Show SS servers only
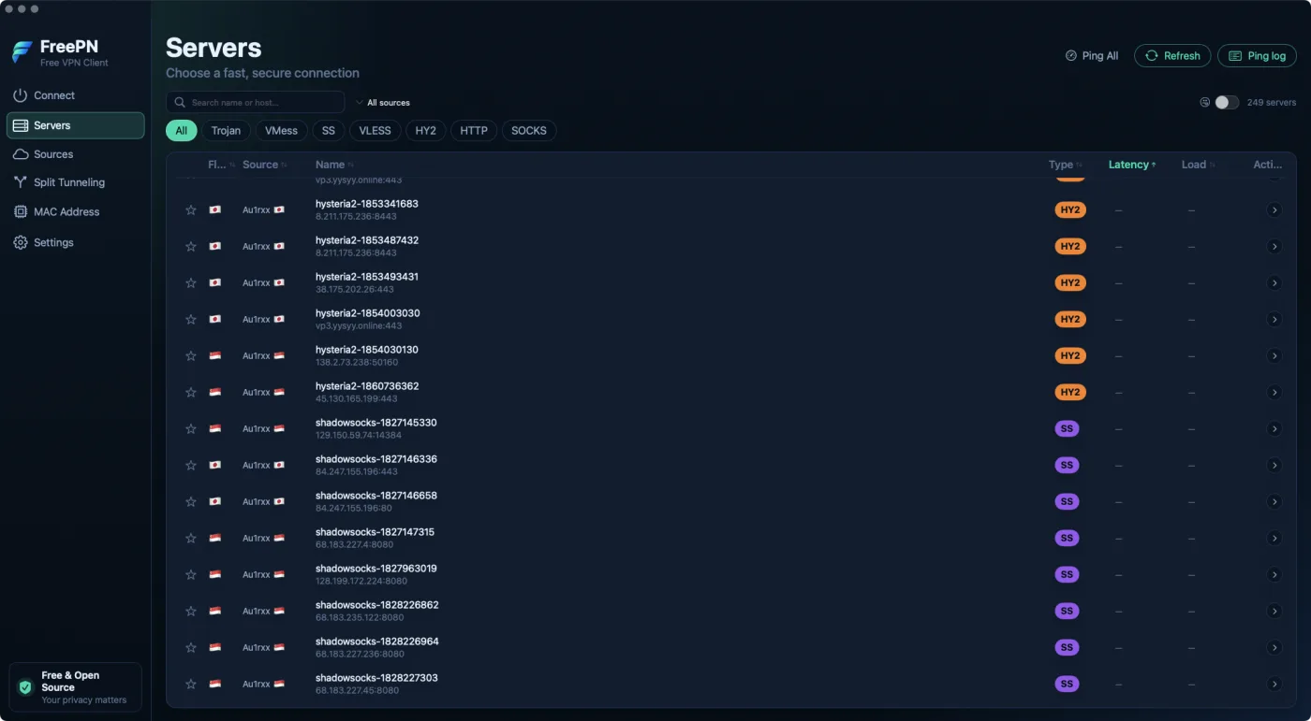The image size is (1311, 721). tap(328, 131)
